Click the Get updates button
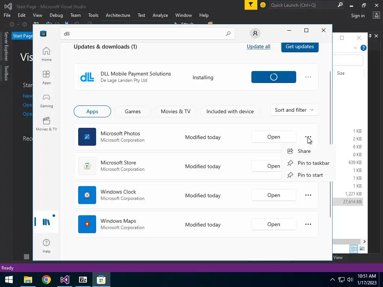383x287 pixels. [300, 47]
